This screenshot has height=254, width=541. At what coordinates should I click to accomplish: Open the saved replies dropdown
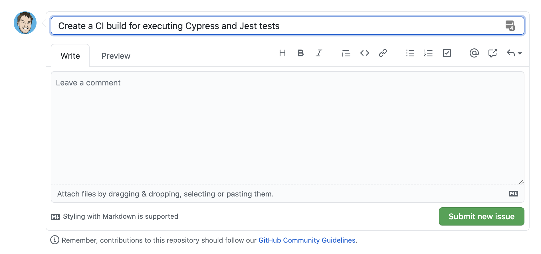tap(514, 53)
